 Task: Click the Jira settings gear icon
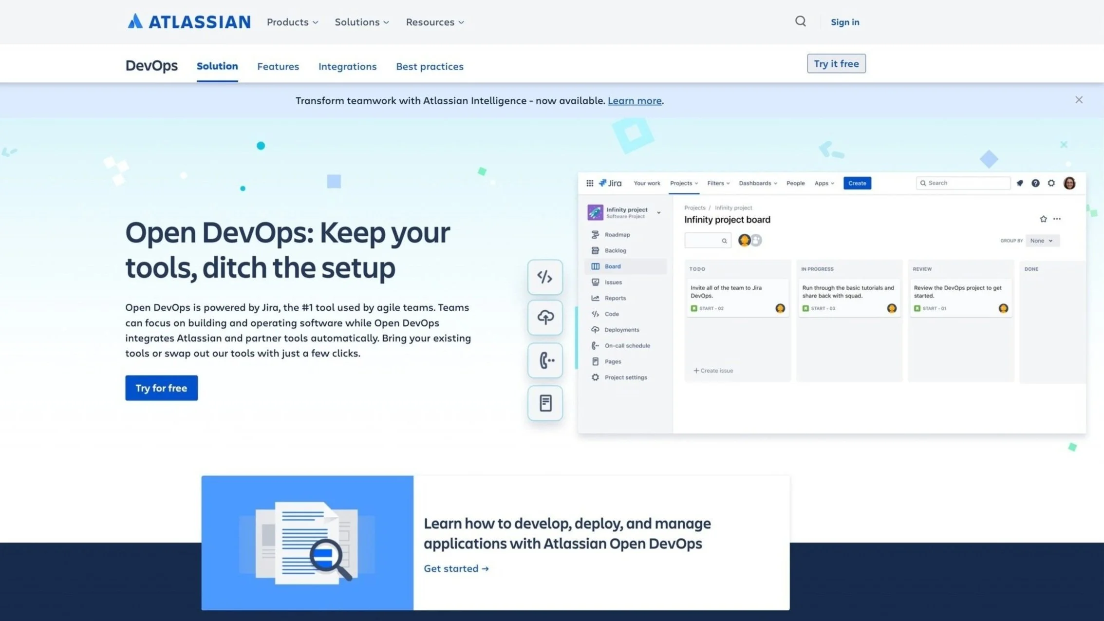point(1051,183)
